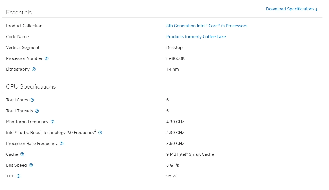Show Cache help tooltip icon

pyautogui.click(x=22, y=154)
